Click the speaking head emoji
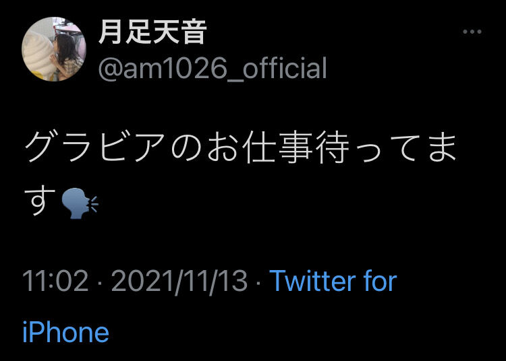 coord(80,203)
